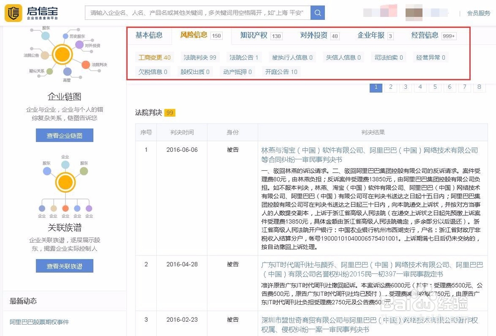Click the 判决结果 column header

373,132
